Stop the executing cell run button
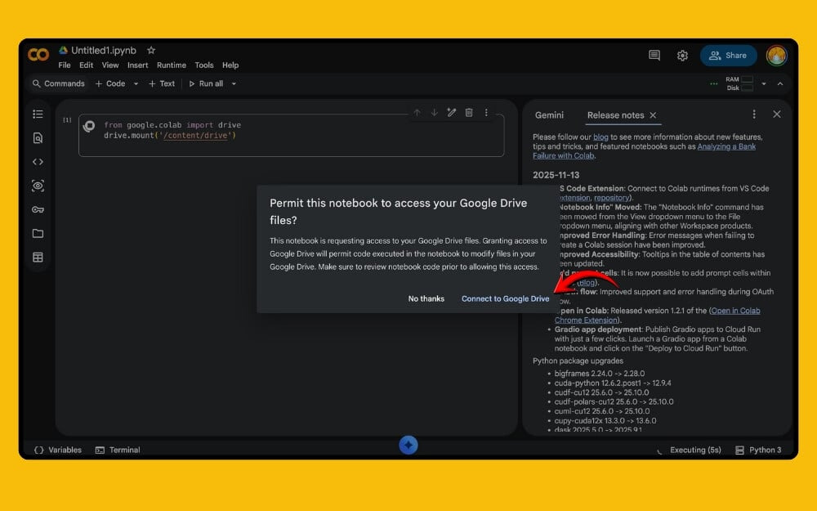817x511 pixels. 89,126
